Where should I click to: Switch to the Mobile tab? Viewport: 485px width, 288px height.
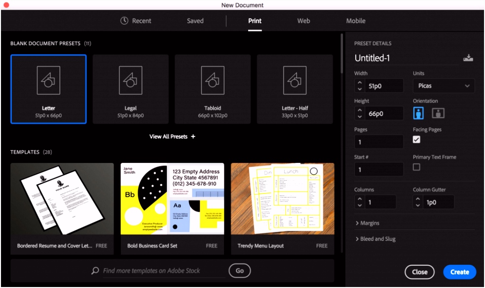(x=356, y=21)
